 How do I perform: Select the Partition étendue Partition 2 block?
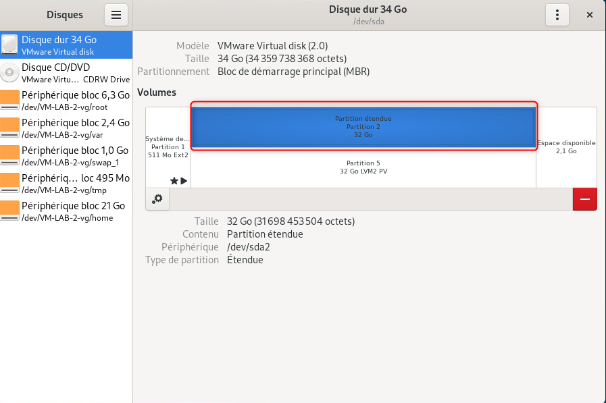point(363,126)
